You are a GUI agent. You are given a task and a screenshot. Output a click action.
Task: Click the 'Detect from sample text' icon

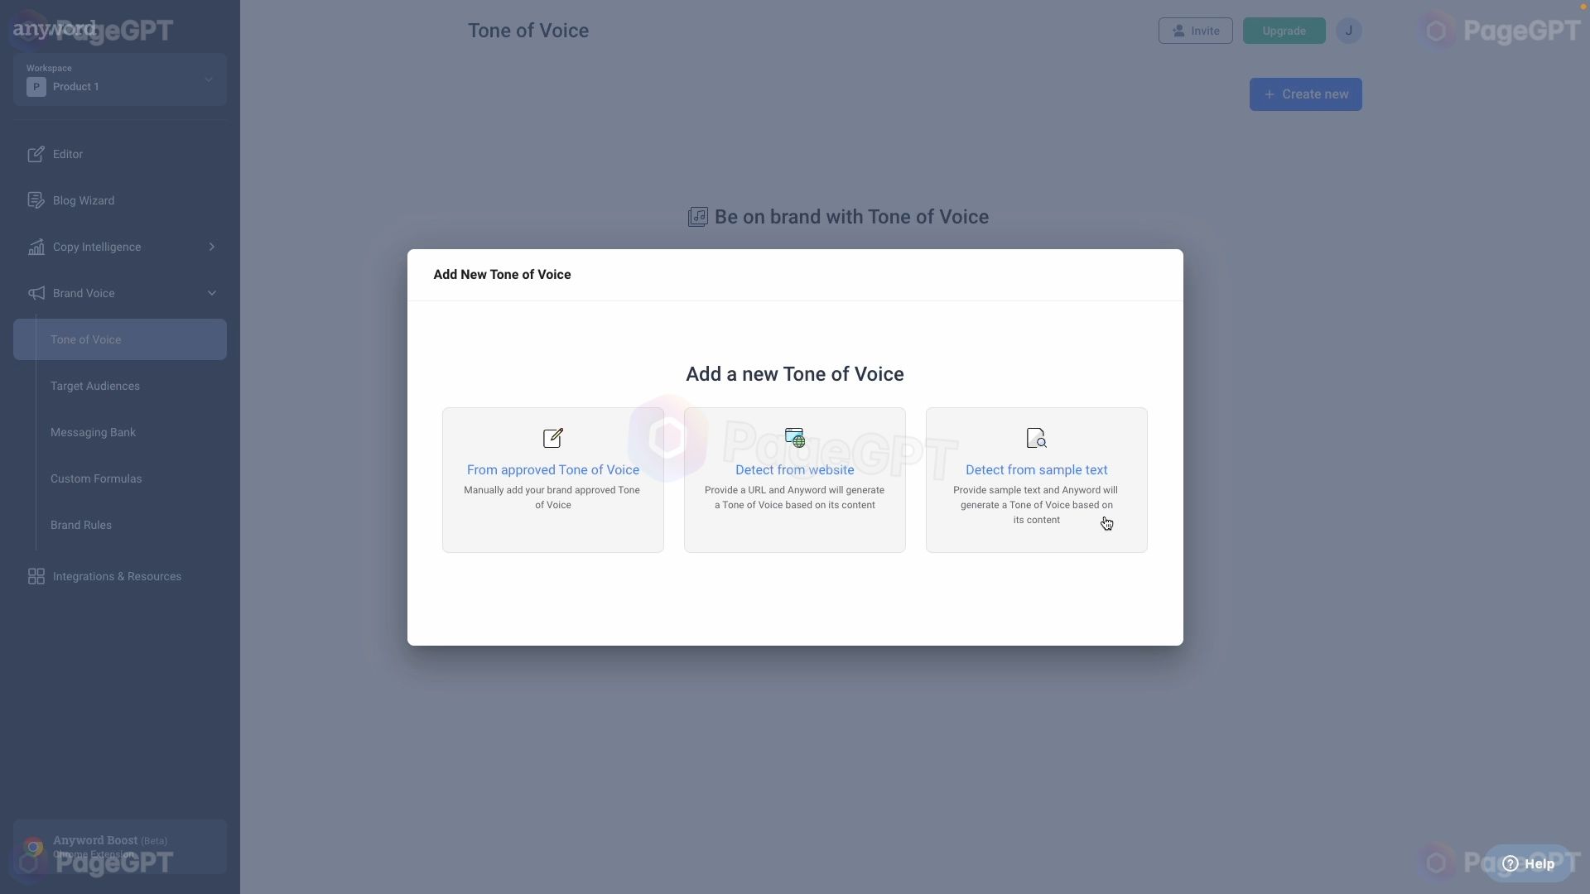(x=1035, y=439)
